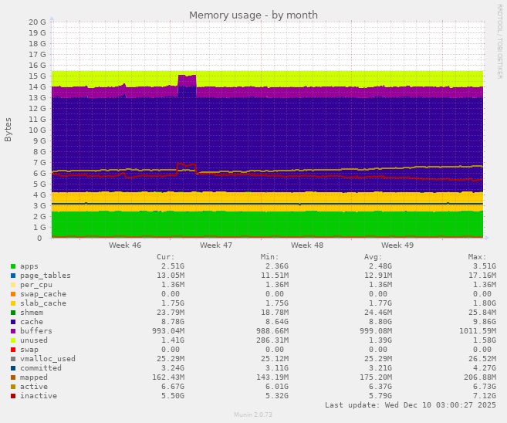The image size is (507, 423).
Task: Click the 'Week 46' axis label
Action: 125,245
